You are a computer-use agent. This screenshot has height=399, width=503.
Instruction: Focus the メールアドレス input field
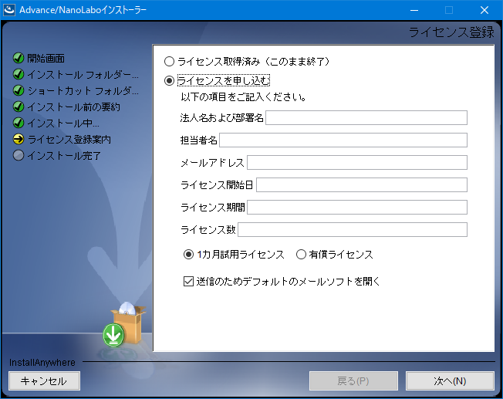click(x=357, y=163)
